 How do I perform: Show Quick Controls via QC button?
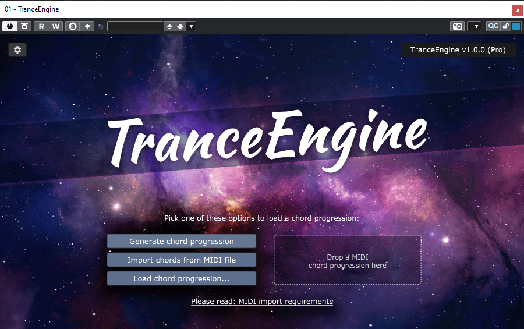pyautogui.click(x=493, y=26)
